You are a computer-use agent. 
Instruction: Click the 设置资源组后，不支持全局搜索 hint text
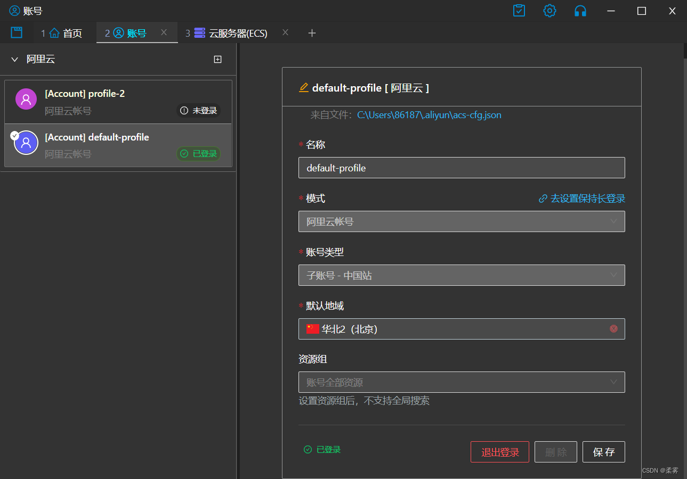click(x=364, y=401)
